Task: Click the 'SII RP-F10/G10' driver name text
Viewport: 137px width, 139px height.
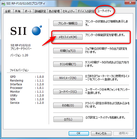Action: (21, 45)
